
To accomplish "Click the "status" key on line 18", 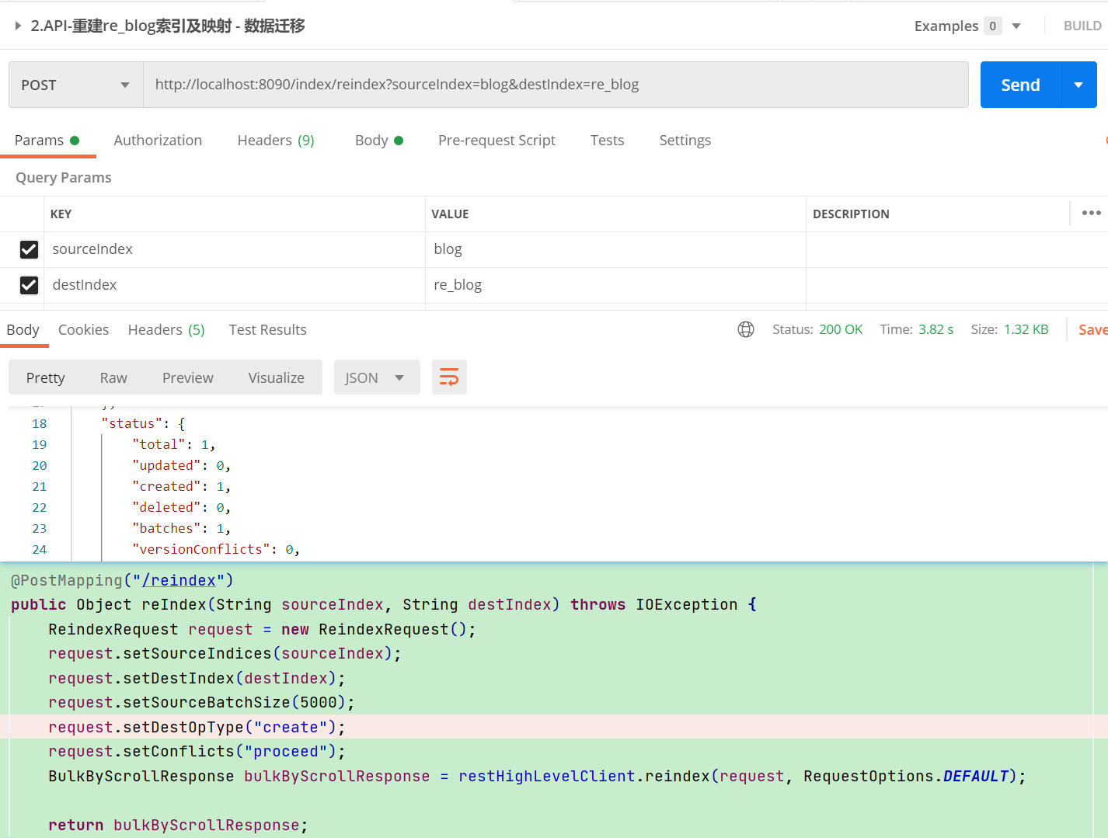I will (x=132, y=423).
